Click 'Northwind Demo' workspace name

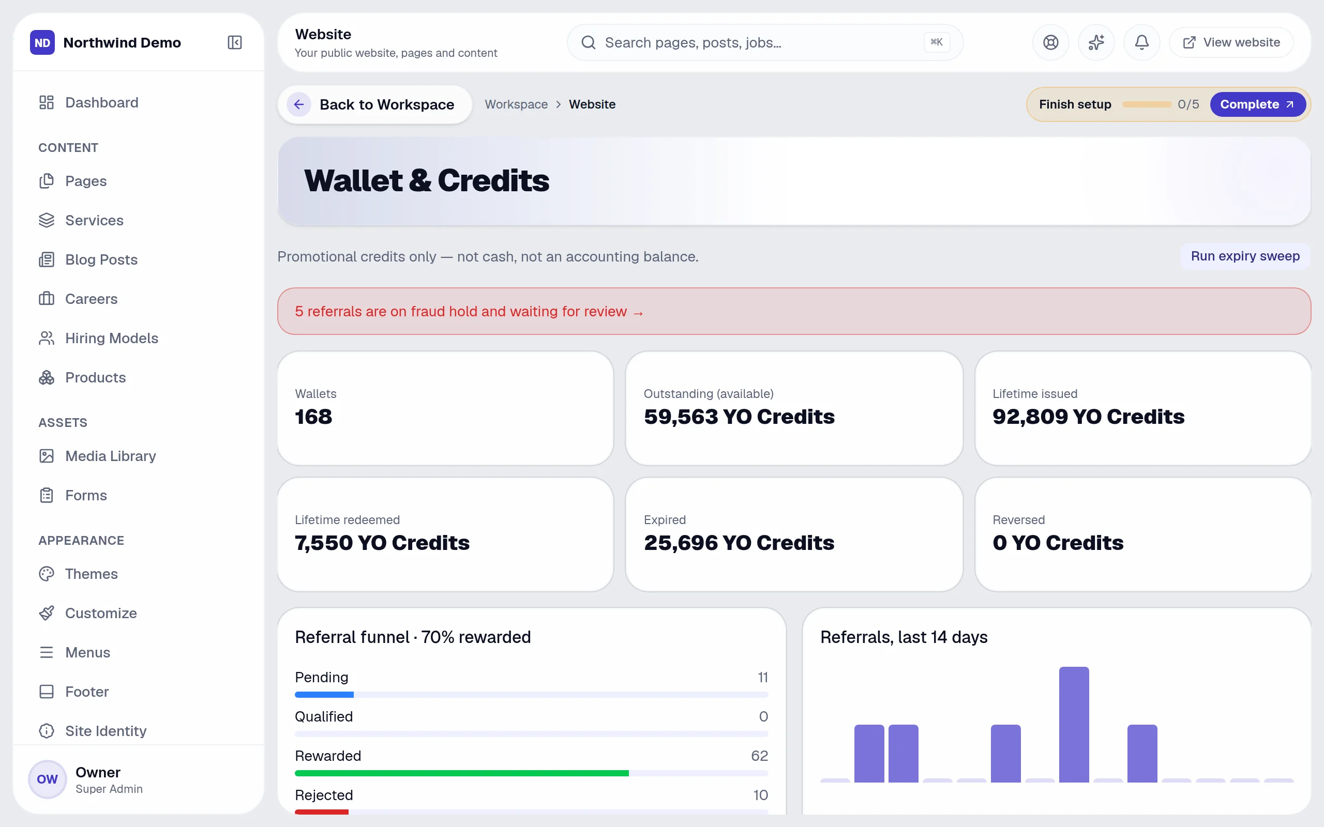click(122, 42)
